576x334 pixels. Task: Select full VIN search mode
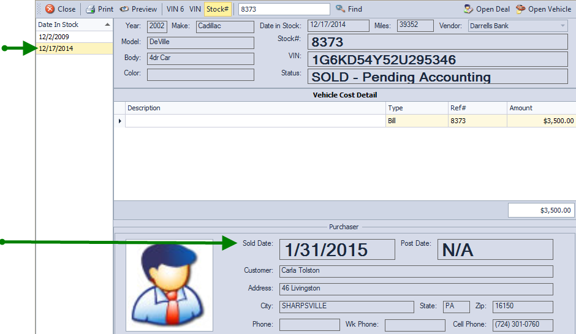tap(195, 9)
